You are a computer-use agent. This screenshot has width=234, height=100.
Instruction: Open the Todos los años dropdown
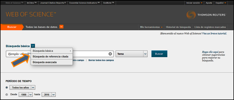22,87
